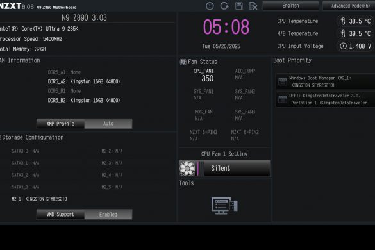The width and height of the screenshot is (375, 250).
Task: Open the system tools computer icon
Action: [224, 205]
